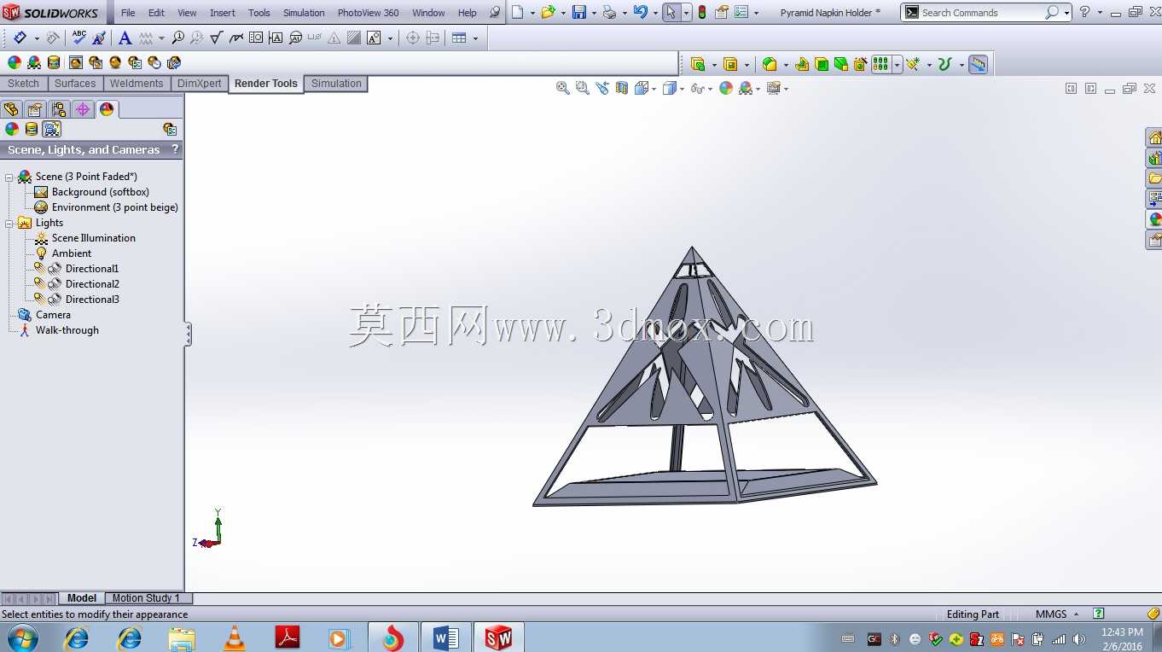
Task: Switch to Sketch command tab
Action: coord(24,84)
